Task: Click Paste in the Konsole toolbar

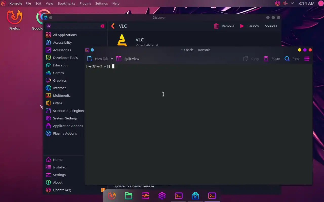Action: coord(272,59)
